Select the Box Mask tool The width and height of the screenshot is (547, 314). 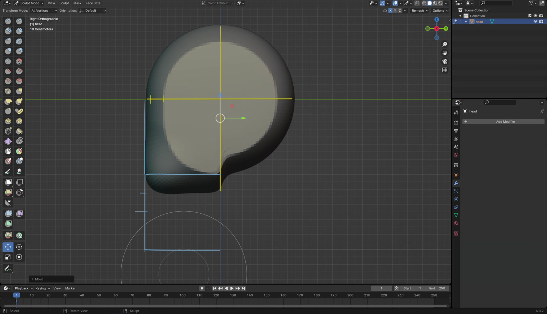click(x=8, y=182)
